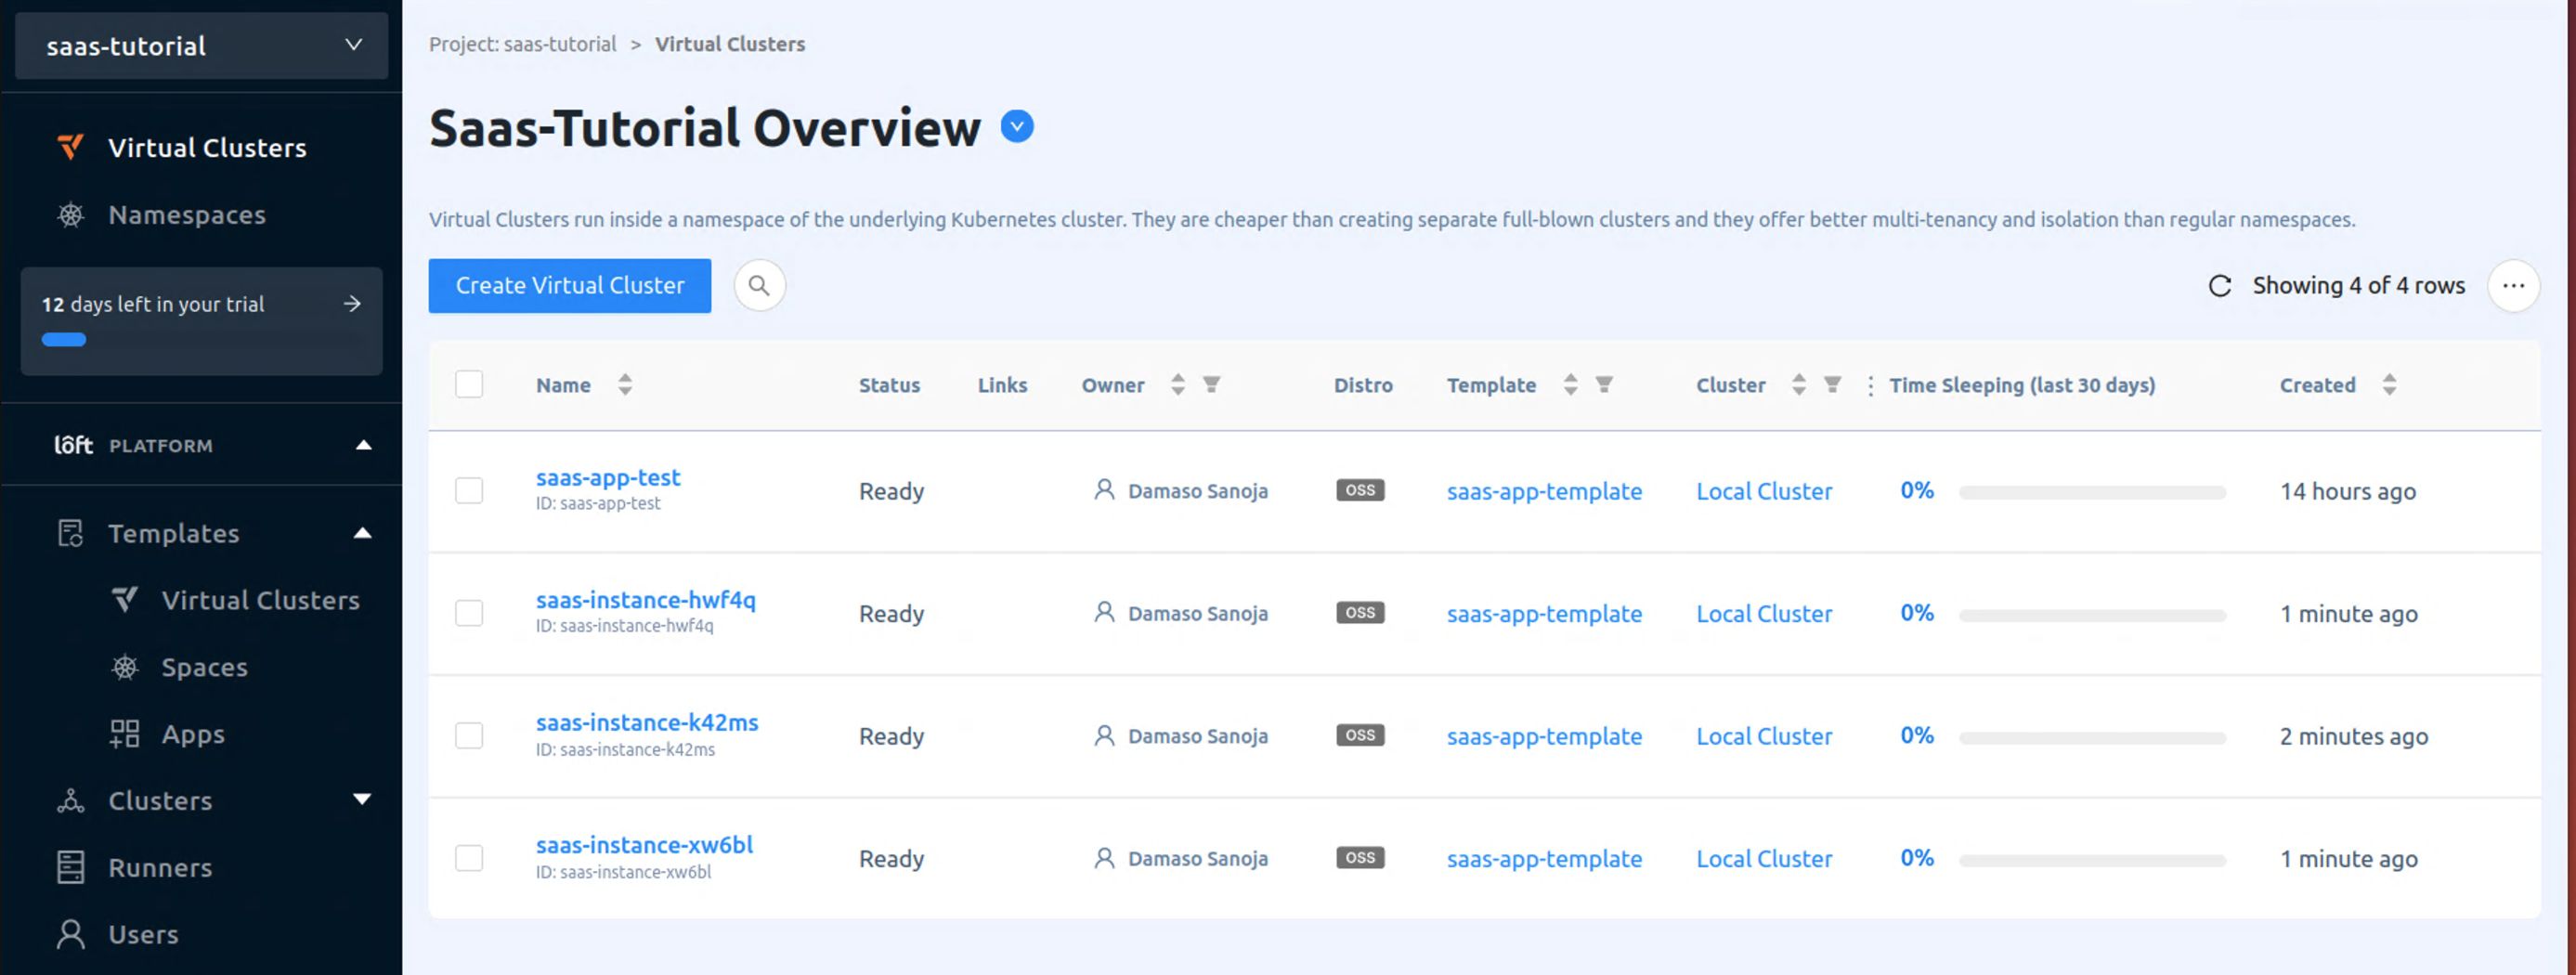
Task: Click the Virtual Clusters sidebar icon
Action: [x=69, y=146]
